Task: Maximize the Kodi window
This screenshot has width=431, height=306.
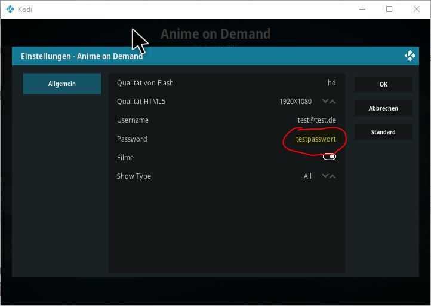Action: [x=389, y=9]
